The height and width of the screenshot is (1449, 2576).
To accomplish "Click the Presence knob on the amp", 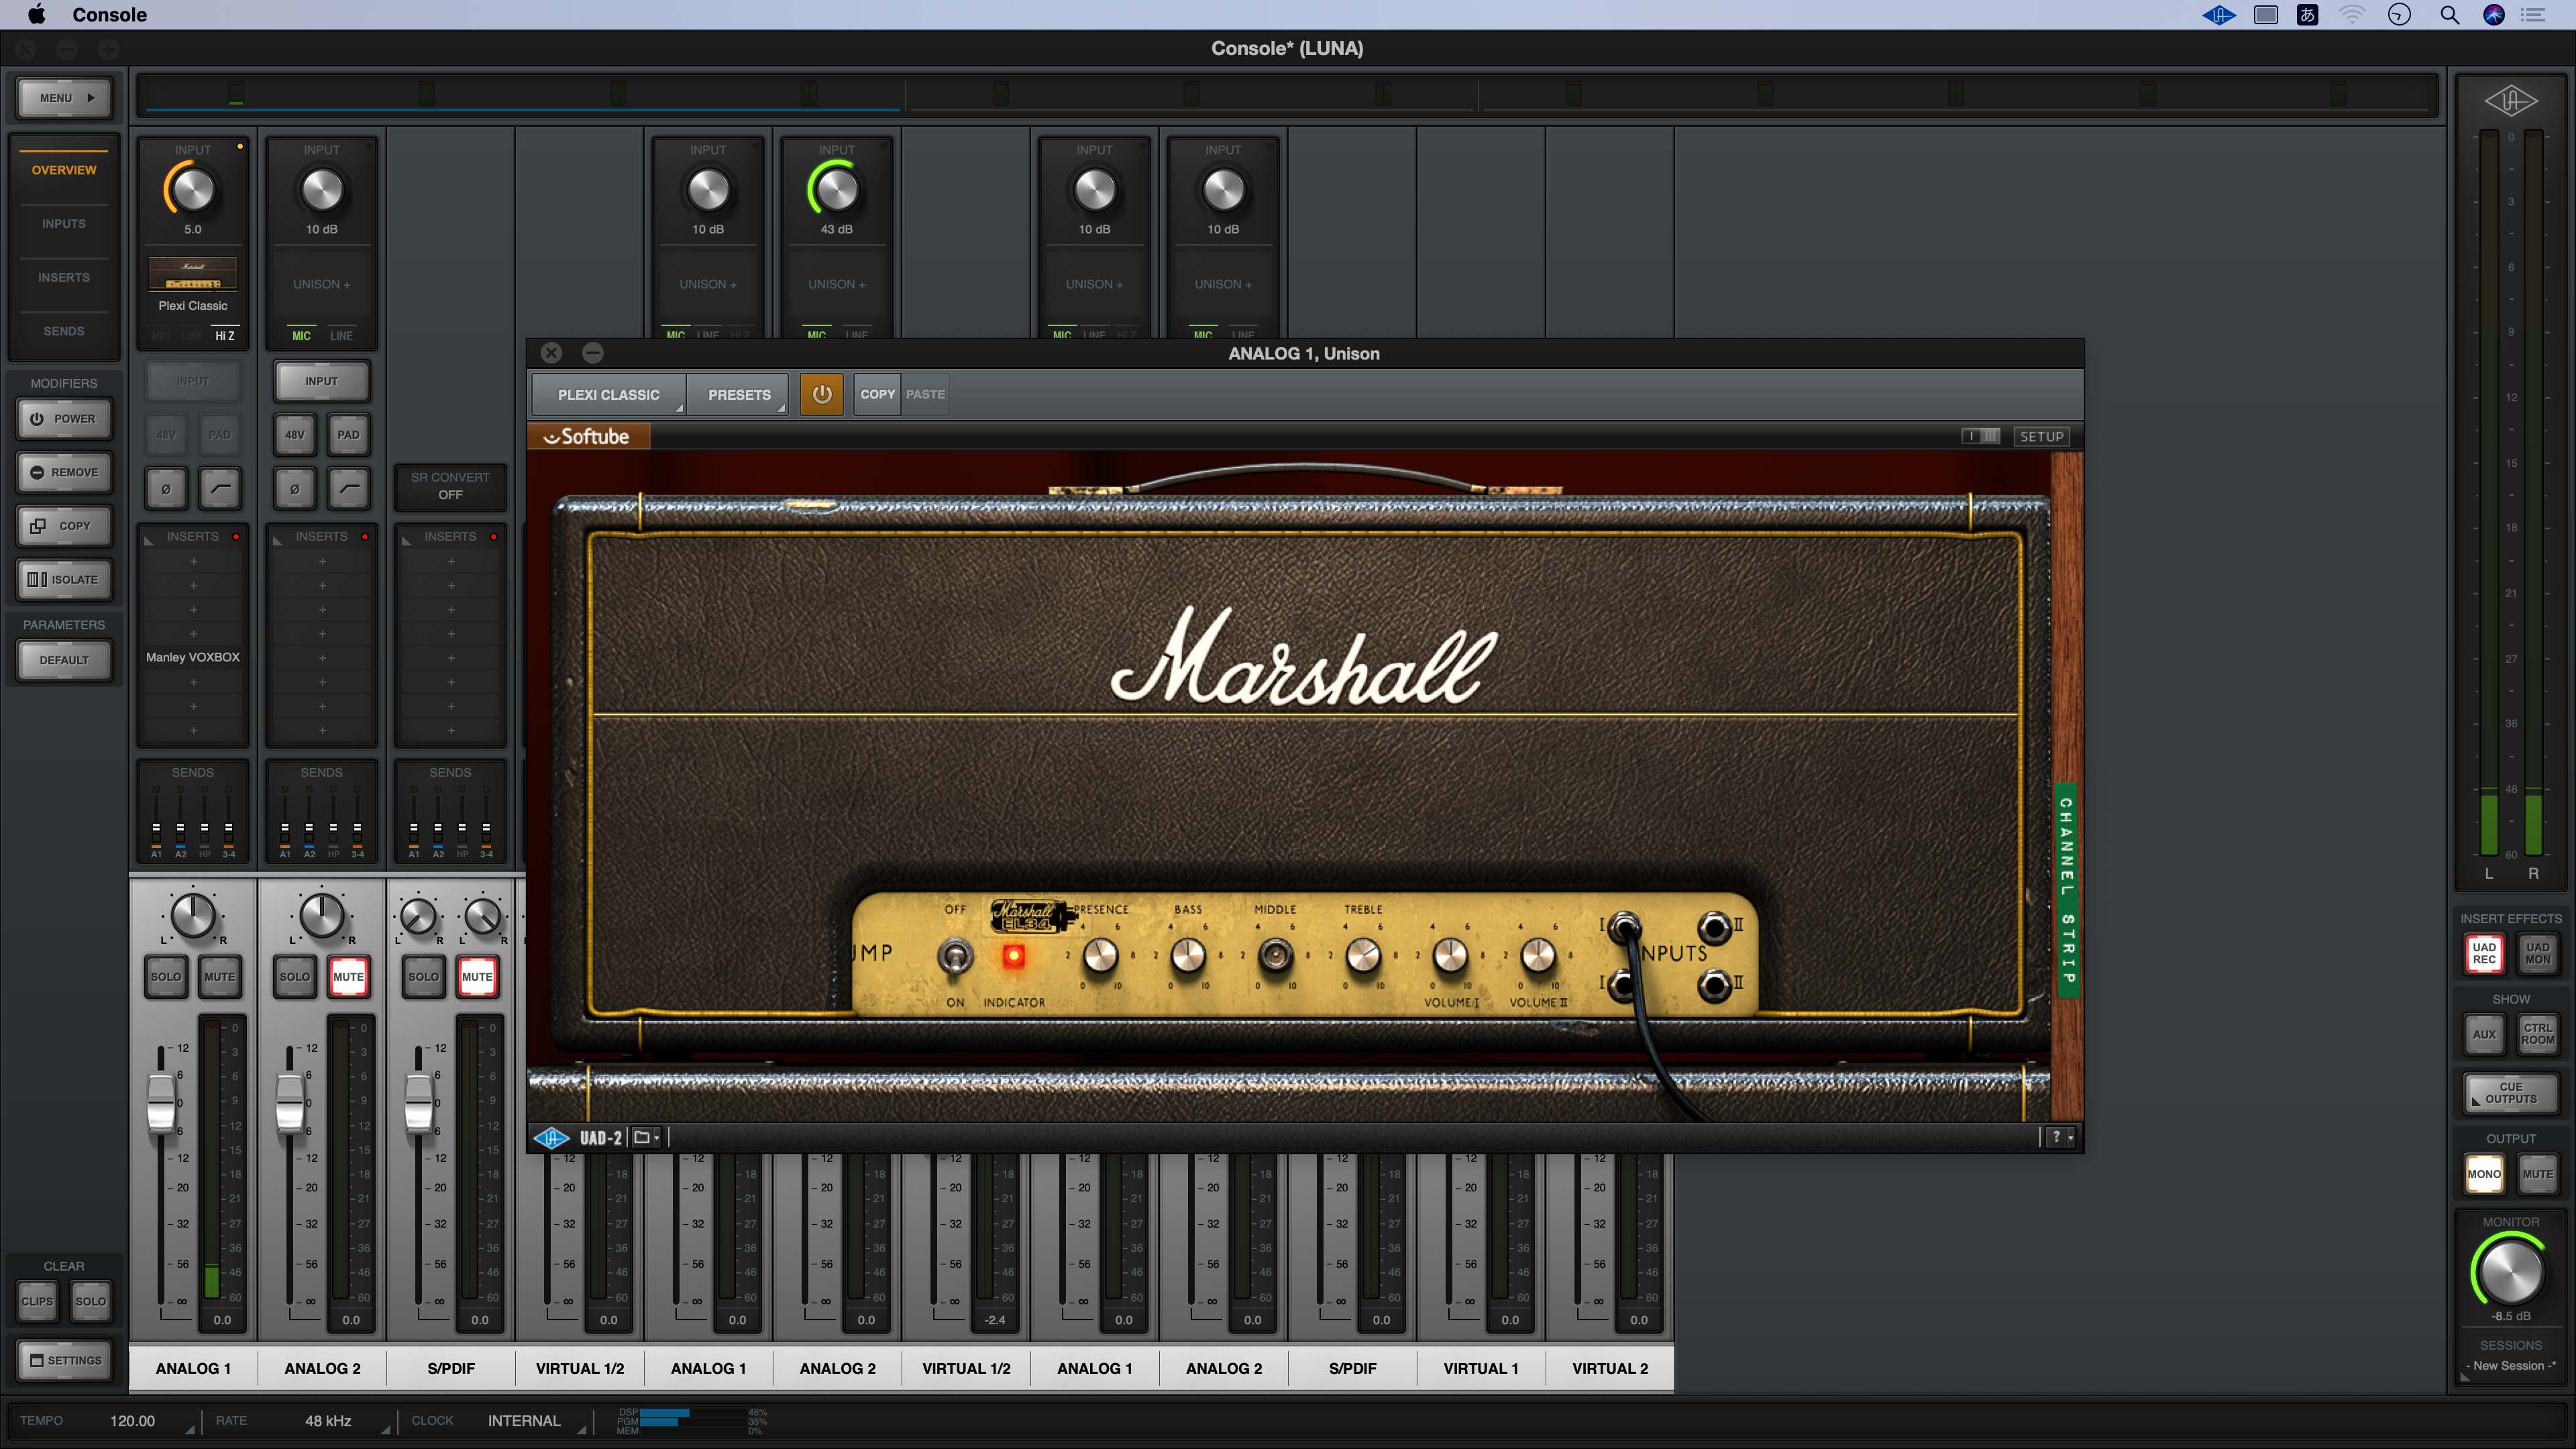I will point(1101,956).
